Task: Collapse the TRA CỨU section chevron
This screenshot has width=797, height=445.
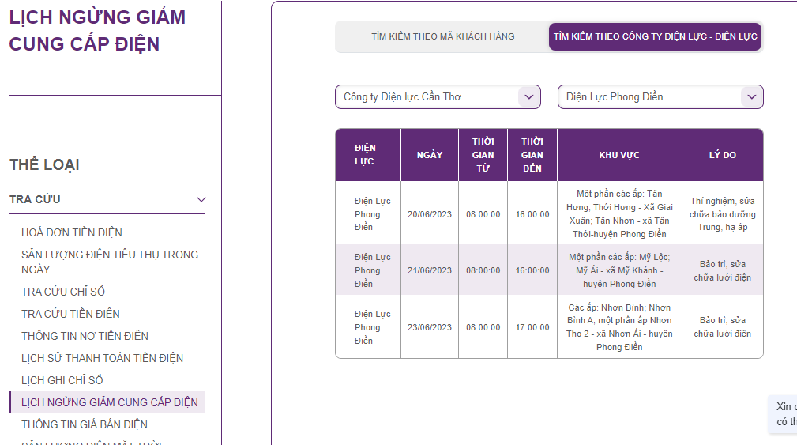Action: (201, 199)
